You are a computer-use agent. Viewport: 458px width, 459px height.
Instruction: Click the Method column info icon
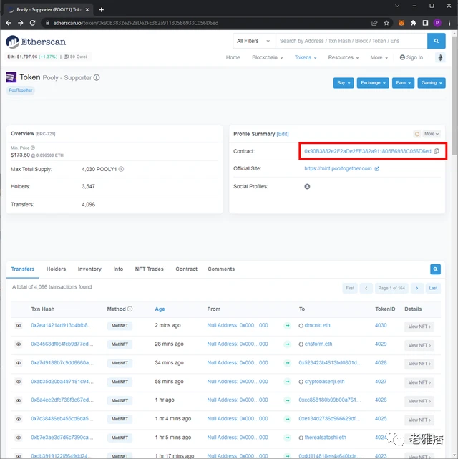(130, 309)
